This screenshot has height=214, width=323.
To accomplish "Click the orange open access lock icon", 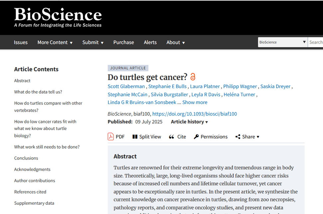I will tap(193, 77).
